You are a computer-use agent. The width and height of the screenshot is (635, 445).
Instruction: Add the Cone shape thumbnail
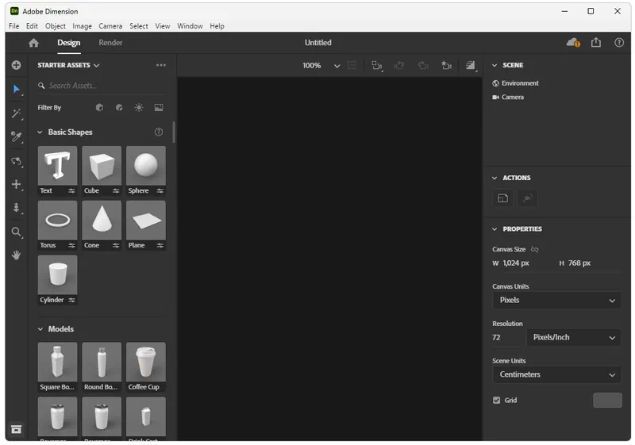pyautogui.click(x=102, y=220)
